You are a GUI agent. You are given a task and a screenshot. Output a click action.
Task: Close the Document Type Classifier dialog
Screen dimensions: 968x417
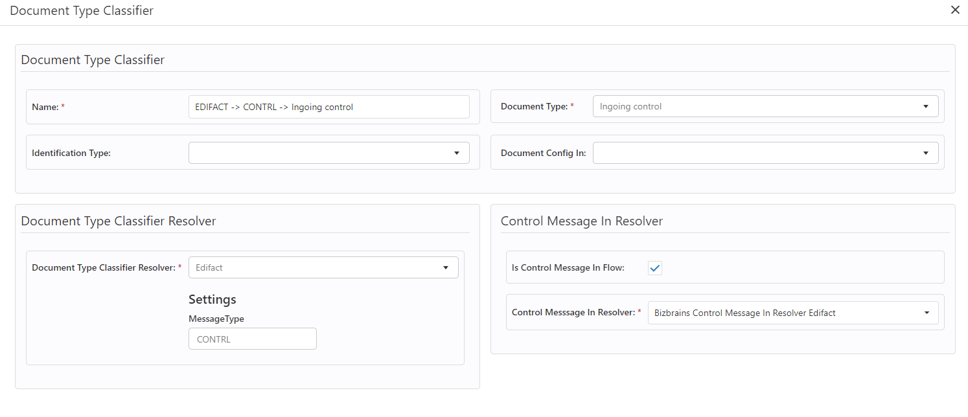point(955,10)
